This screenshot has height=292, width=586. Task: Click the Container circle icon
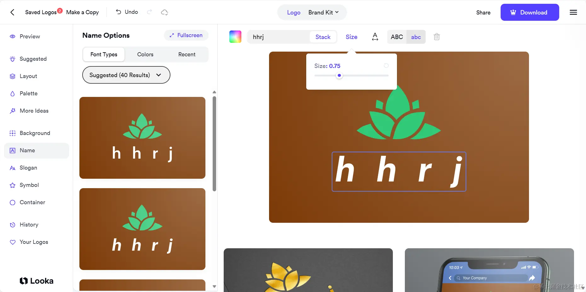pos(13,203)
